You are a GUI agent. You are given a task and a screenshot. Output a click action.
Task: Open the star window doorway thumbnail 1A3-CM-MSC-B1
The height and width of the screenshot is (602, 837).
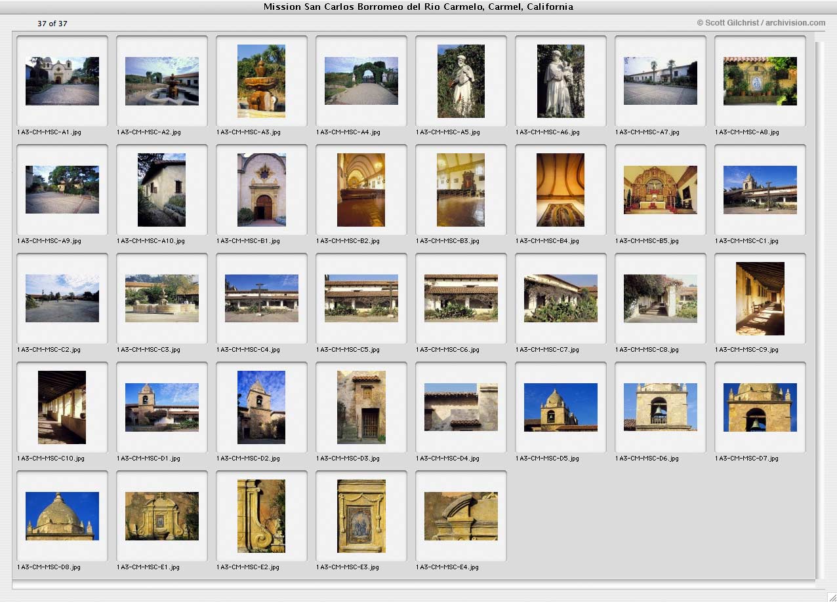point(262,190)
